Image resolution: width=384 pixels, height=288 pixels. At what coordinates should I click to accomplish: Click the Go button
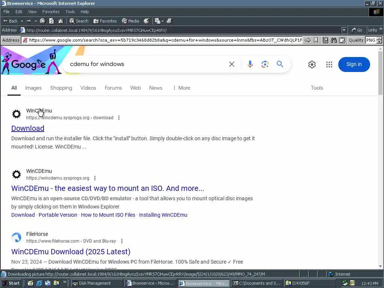[357, 30]
